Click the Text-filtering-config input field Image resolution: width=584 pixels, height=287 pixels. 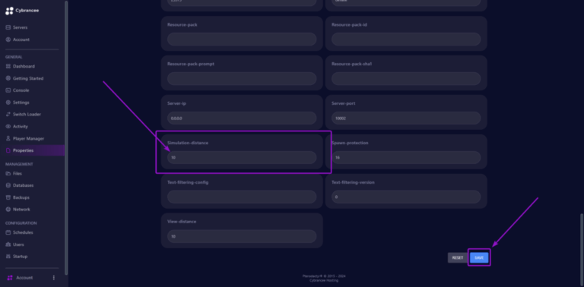click(x=242, y=197)
